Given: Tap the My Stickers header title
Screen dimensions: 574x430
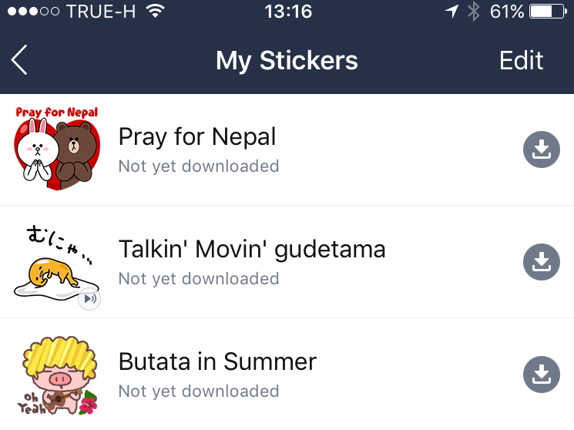Looking at the screenshot, I should coord(287,61).
